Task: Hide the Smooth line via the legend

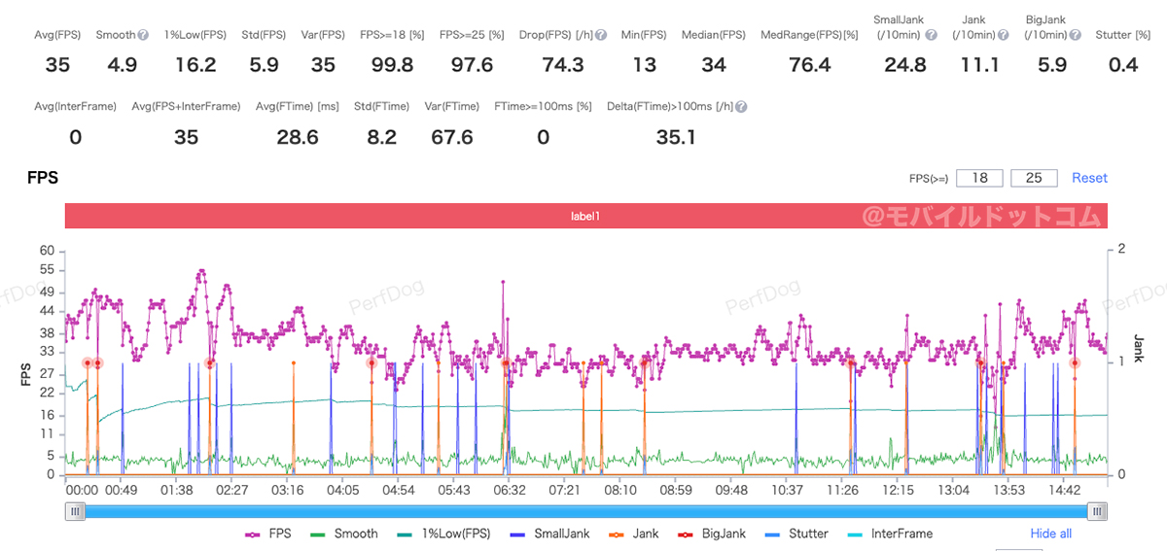Action: tap(344, 534)
